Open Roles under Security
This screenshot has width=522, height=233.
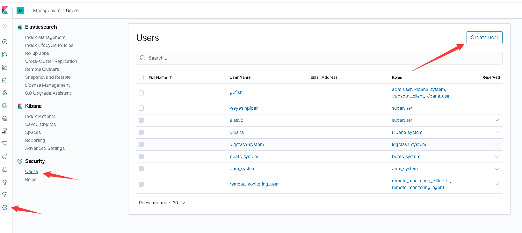31,179
